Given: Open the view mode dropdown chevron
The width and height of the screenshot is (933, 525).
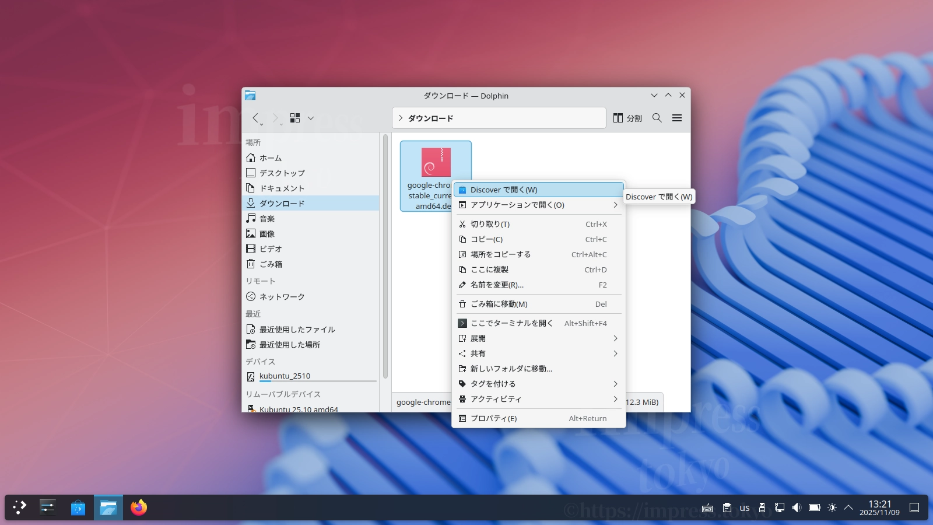Looking at the screenshot, I should [x=311, y=118].
